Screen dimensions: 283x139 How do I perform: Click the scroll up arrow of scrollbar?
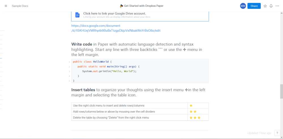pos(281,13)
